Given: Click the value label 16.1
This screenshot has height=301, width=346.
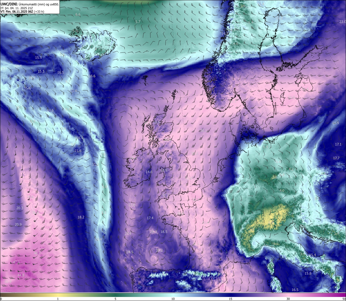Looking at the screenshot, I should 79,138.
